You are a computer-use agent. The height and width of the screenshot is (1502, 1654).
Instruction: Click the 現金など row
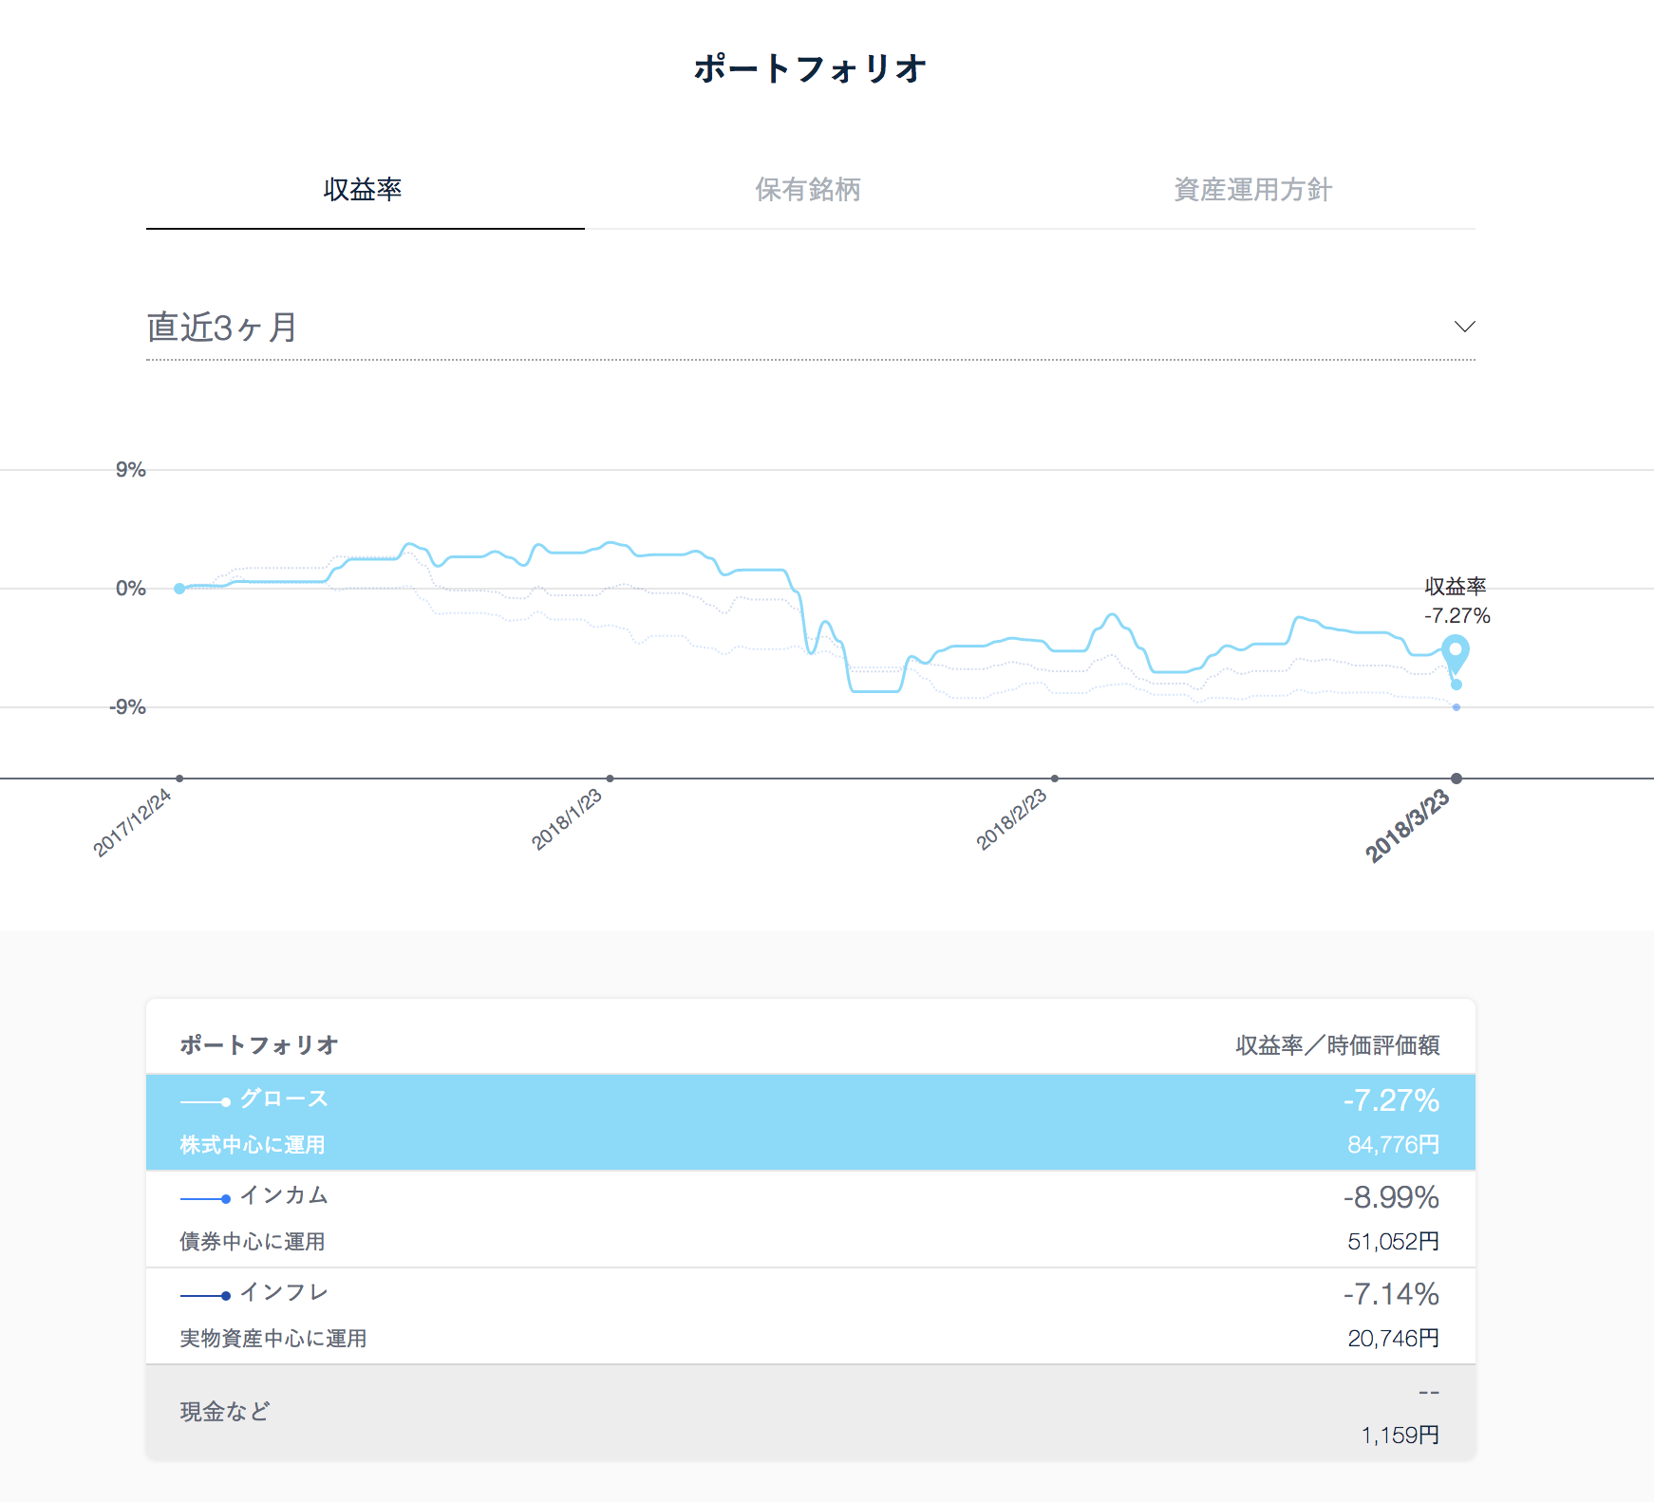point(811,1413)
